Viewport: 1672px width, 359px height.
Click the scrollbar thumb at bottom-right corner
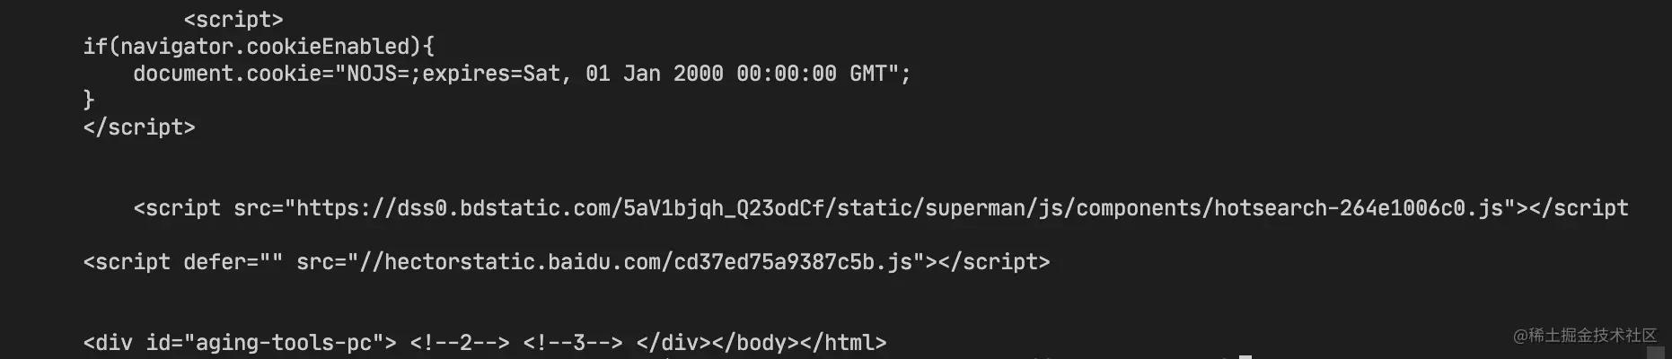click(x=1655, y=353)
